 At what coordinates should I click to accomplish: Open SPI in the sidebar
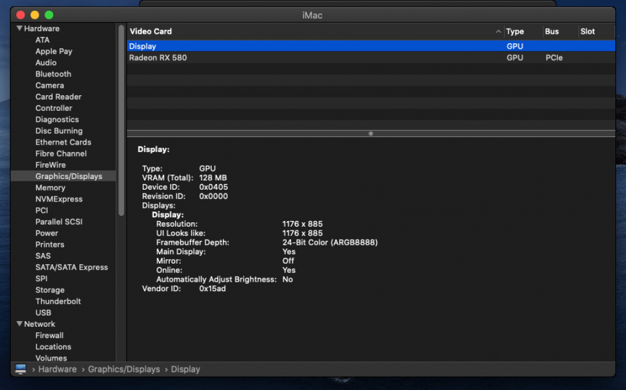click(x=41, y=279)
